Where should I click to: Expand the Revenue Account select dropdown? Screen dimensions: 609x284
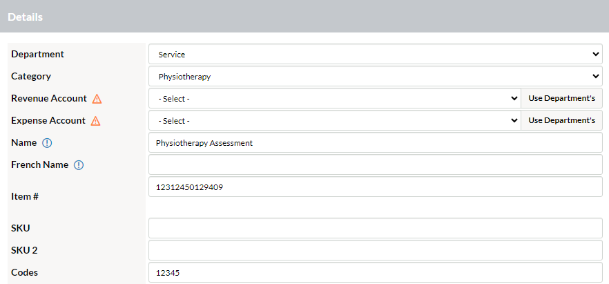pyautogui.click(x=335, y=98)
